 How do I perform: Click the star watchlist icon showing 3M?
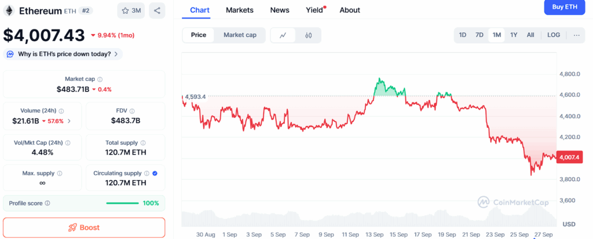pos(131,10)
